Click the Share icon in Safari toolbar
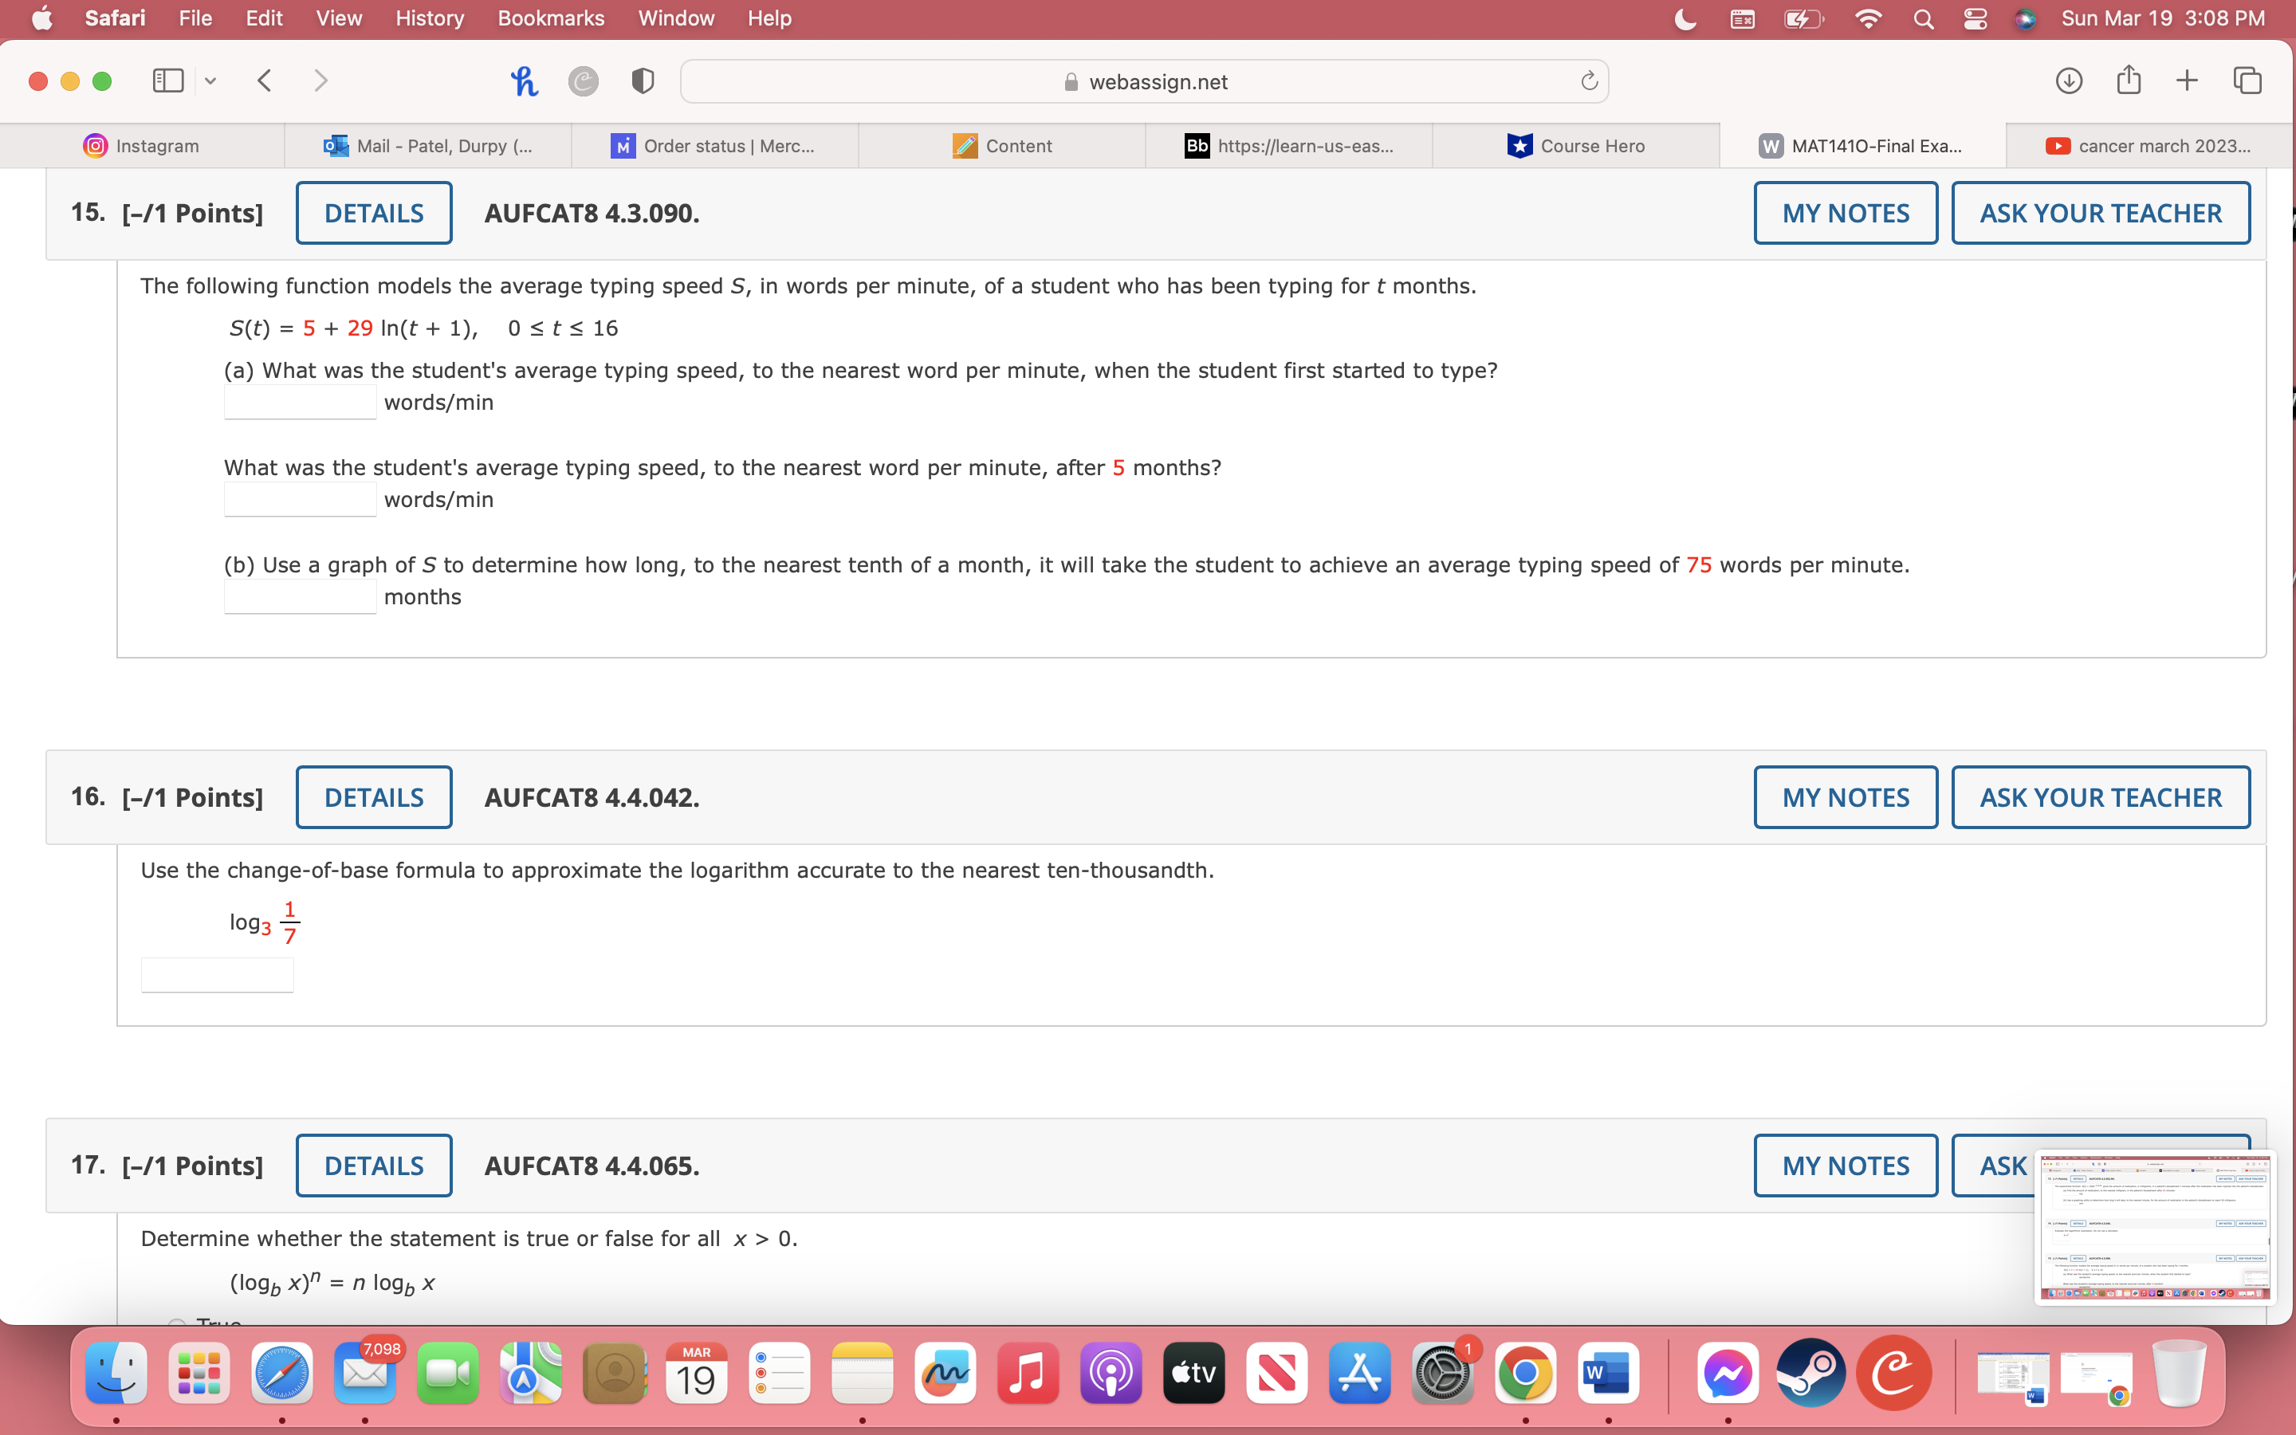Viewport: 2296px width, 1435px height. point(2128,81)
